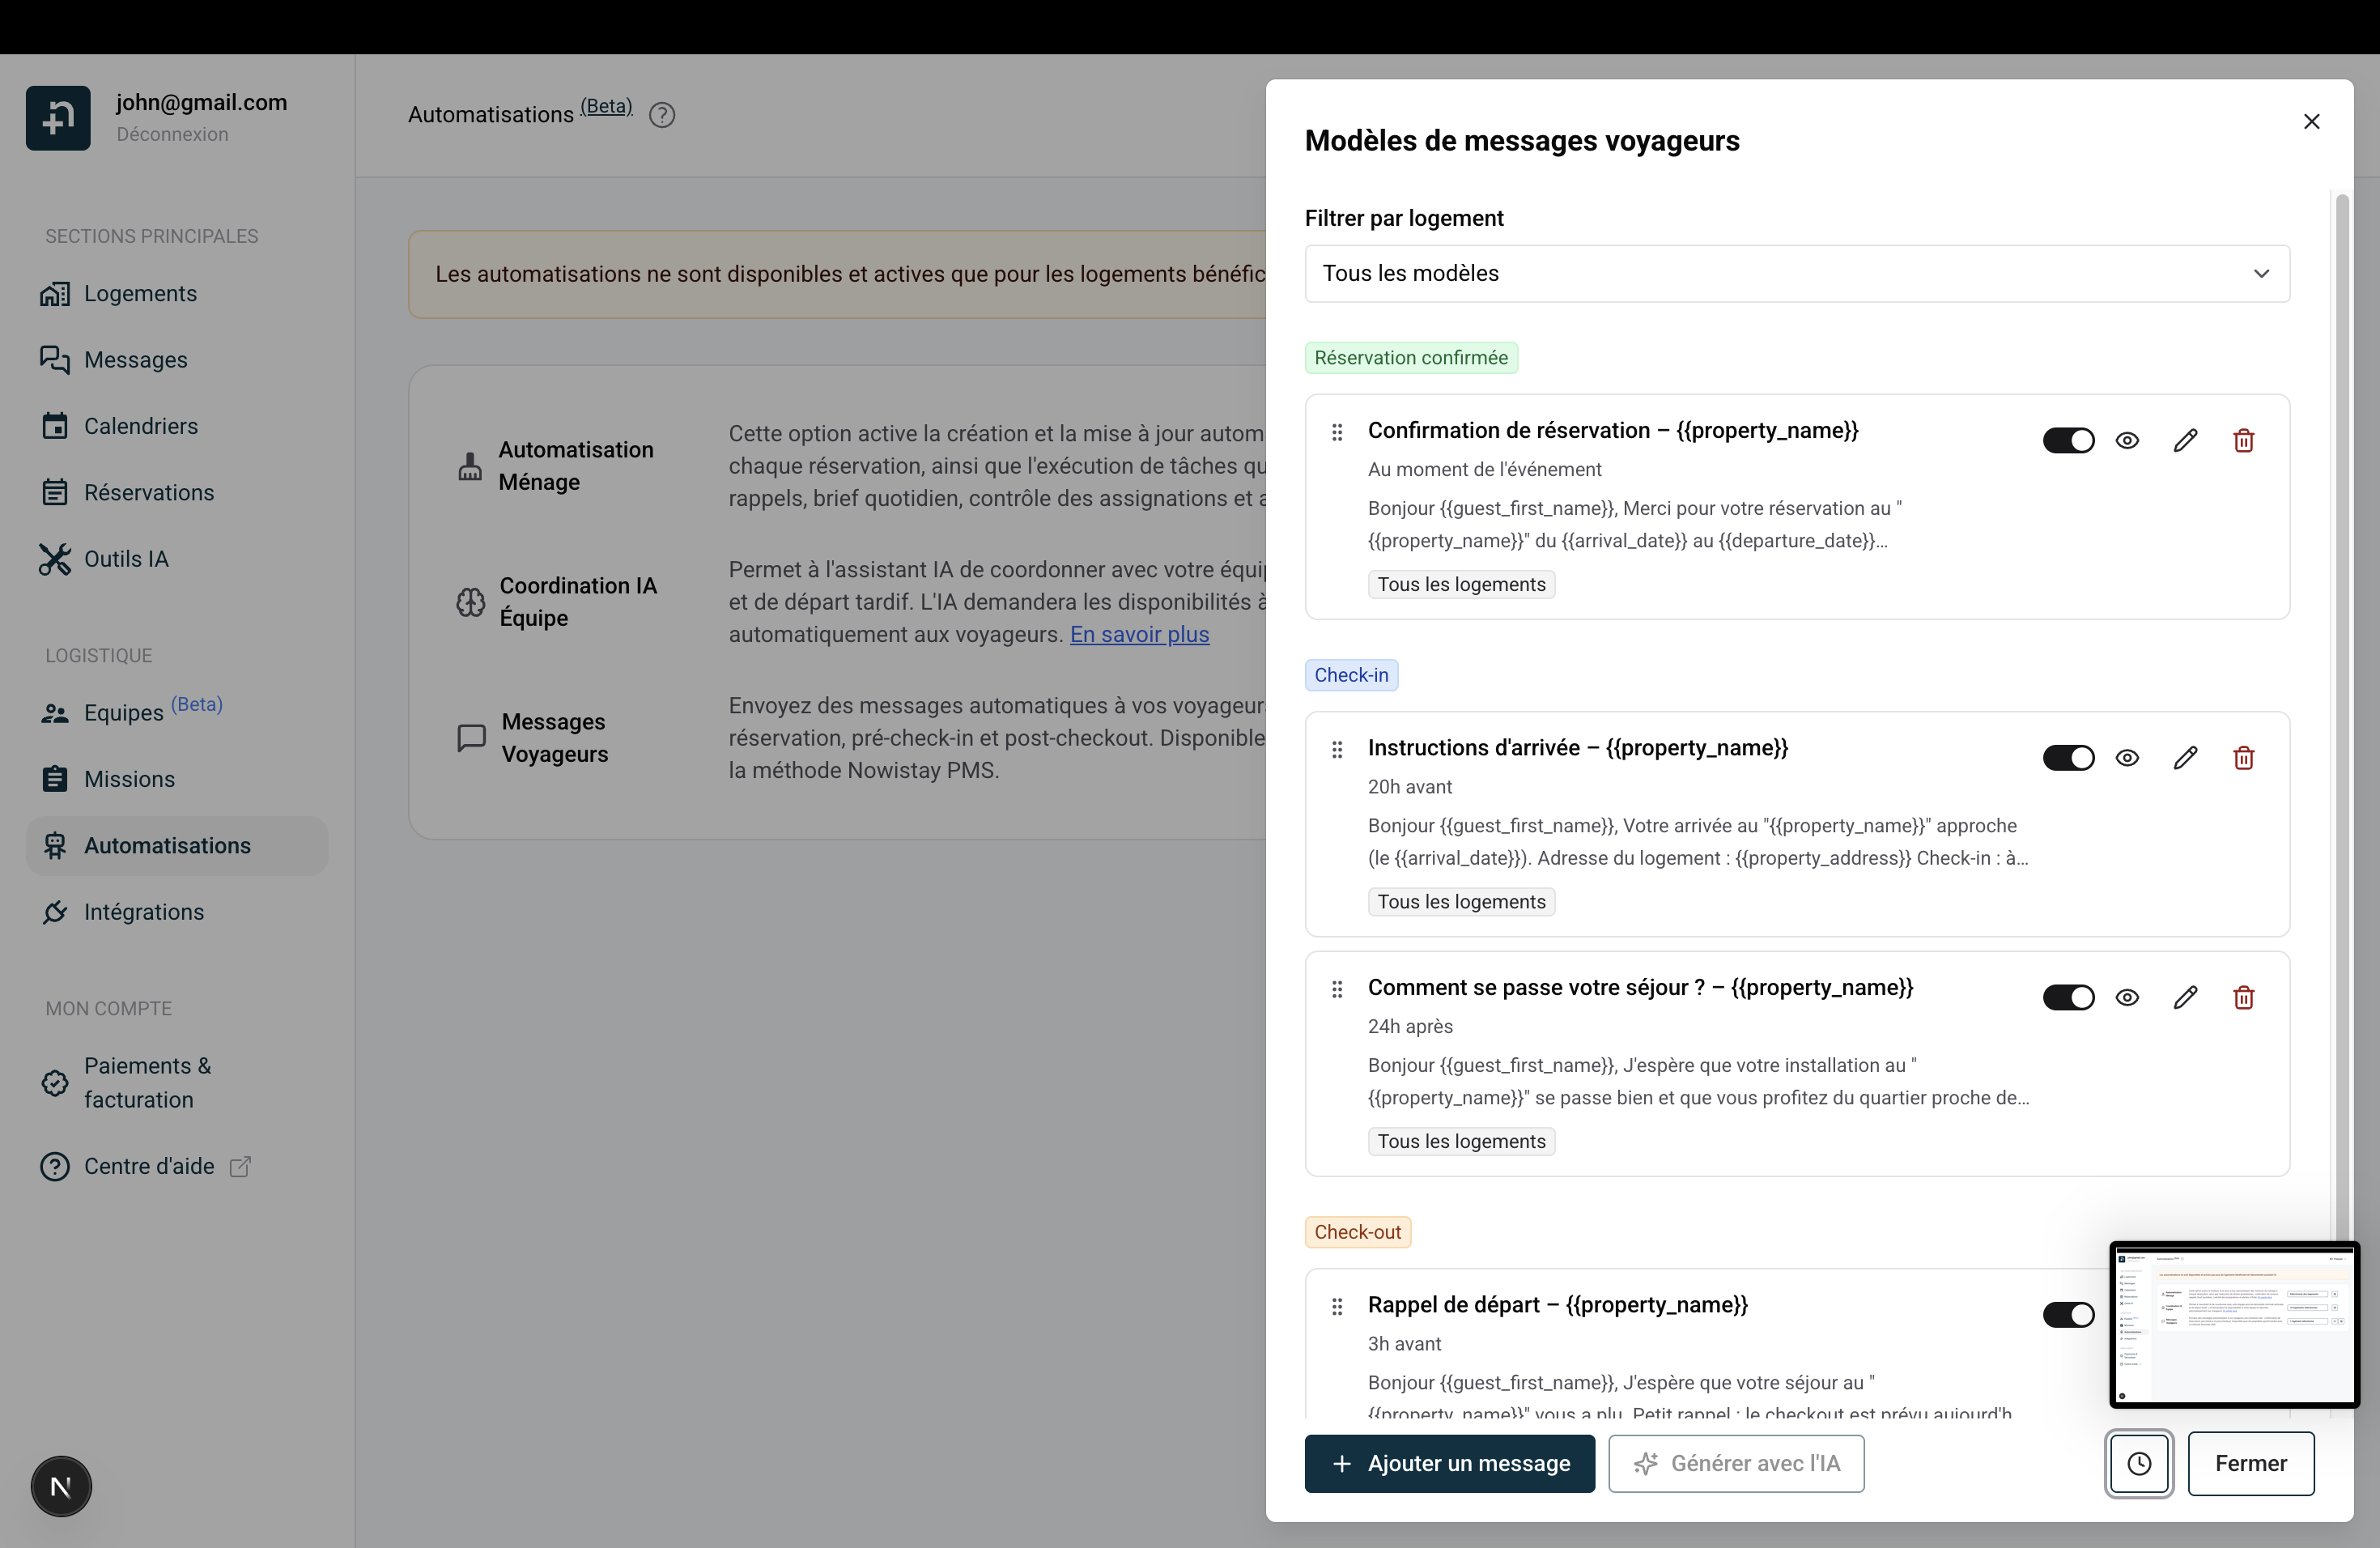
Task: Click the page preview thumbnail bottom right
Action: tap(2233, 1324)
